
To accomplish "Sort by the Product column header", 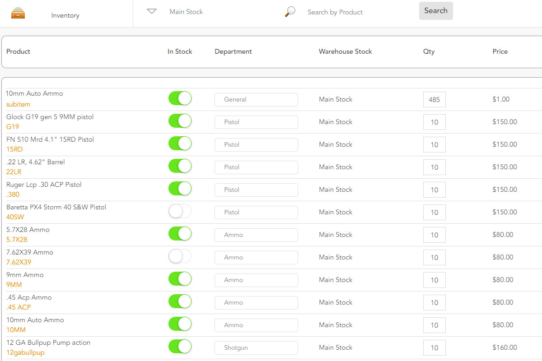I will click(x=18, y=51).
